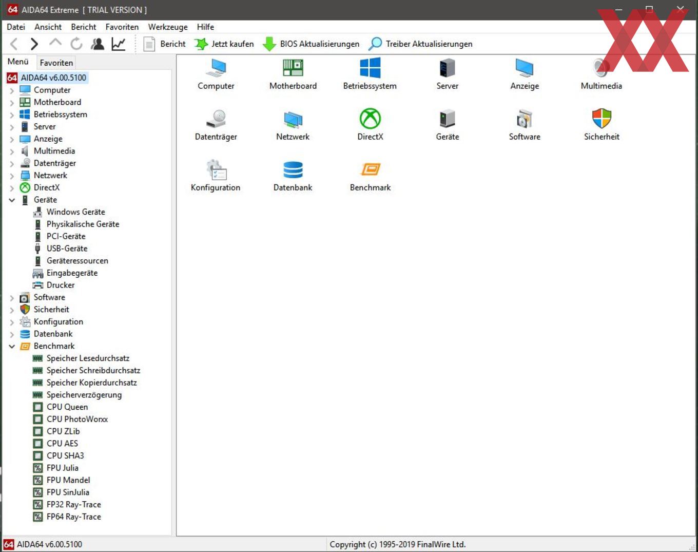The image size is (698, 552).
Task: Switch to the Favoriten tab in the sidebar
Action: (x=56, y=63)
